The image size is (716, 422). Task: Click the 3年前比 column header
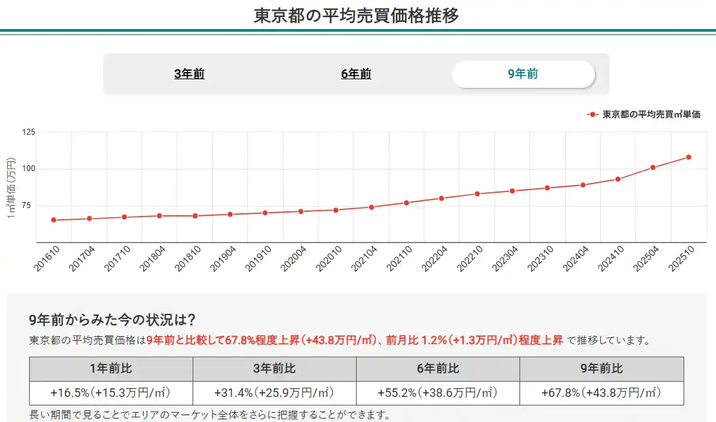[273, 369]
